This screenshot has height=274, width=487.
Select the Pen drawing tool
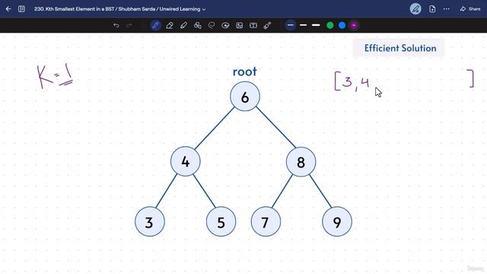155,25
